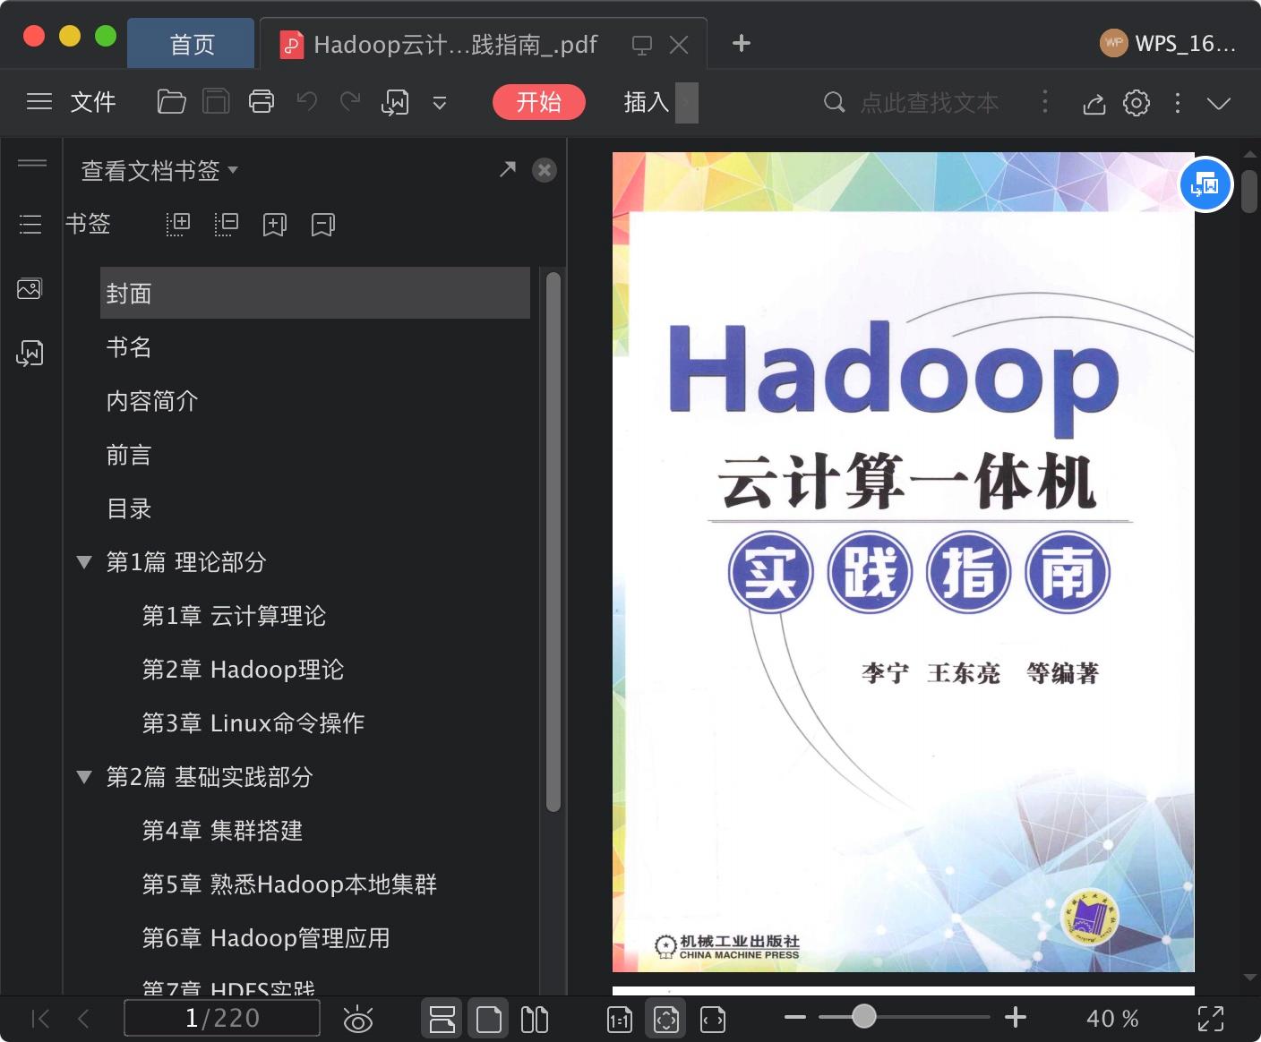This screenshot has width=1261, height=1042.
Task: Toggle continuous scrolling view mode
Action: [442, 1019]
